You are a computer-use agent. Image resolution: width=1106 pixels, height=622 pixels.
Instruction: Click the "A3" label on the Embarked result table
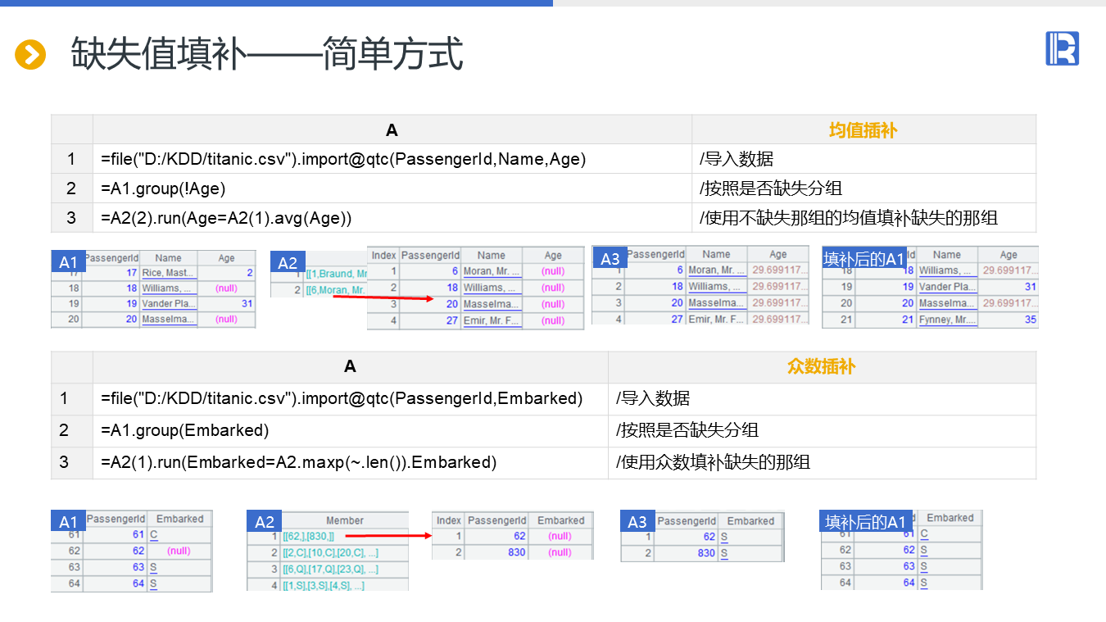pos(637,522)
